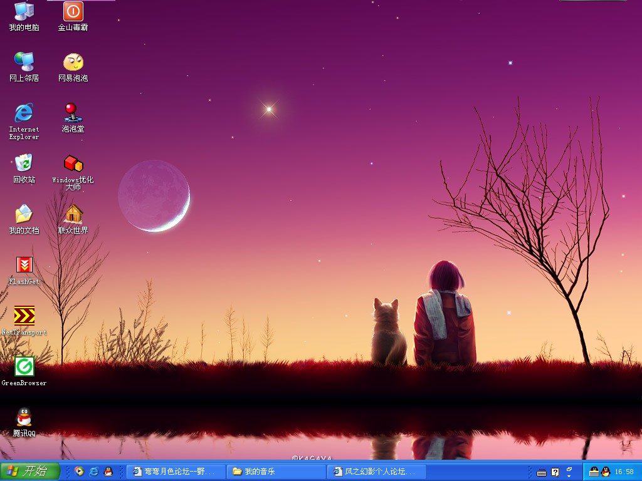Launch Internet Explorer from the quick launch bar
Viewport: 642px width, 481px height.
[94, 472]
